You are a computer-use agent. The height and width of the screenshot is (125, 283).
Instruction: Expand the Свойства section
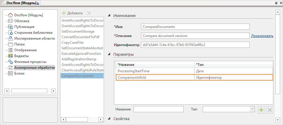point(109,119)
